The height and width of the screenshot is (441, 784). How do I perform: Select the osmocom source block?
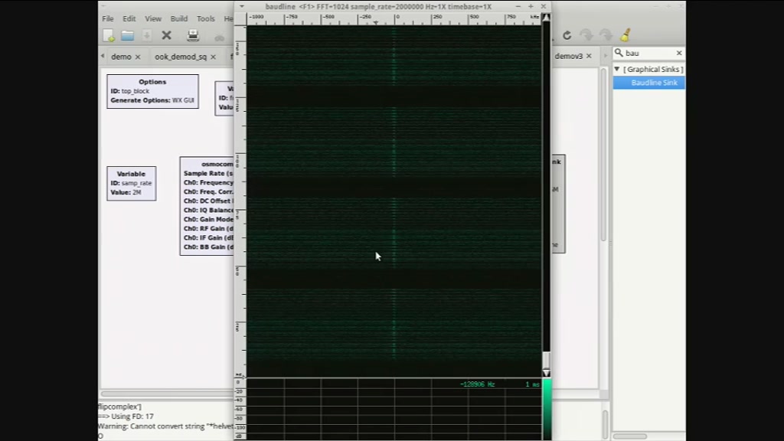(x=207, y=206)
